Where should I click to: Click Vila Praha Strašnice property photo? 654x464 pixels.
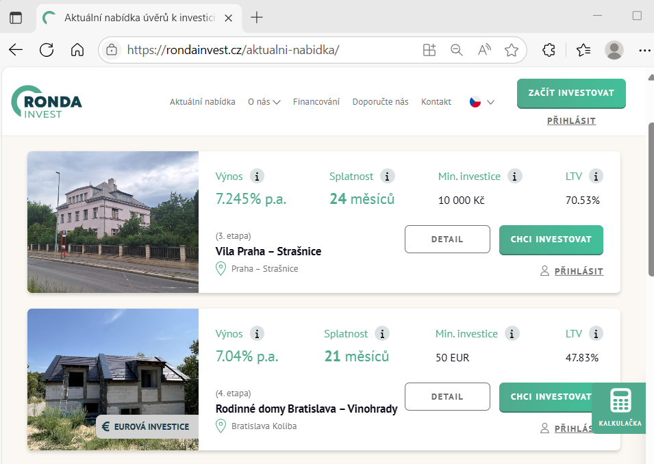[x=113, y=222]
